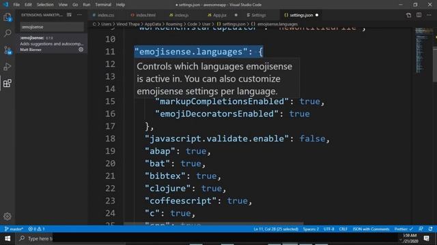The height and width of the screenshot is (245, 437).
Task: Click Users in the breadcrumb path
Action: [x=107, y=24]
